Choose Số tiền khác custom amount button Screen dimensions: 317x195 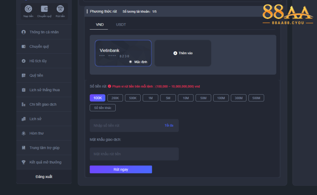click(103, 108)
